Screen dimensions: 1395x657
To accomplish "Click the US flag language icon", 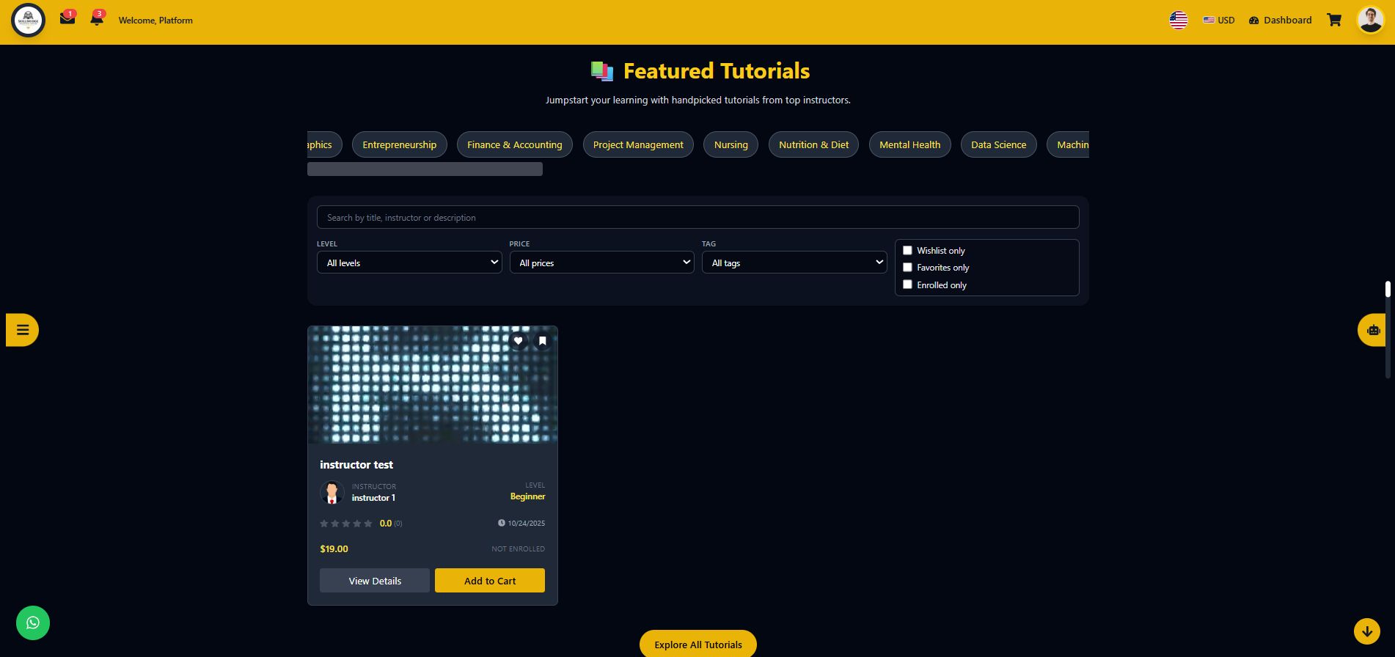I will point(1179,21).
